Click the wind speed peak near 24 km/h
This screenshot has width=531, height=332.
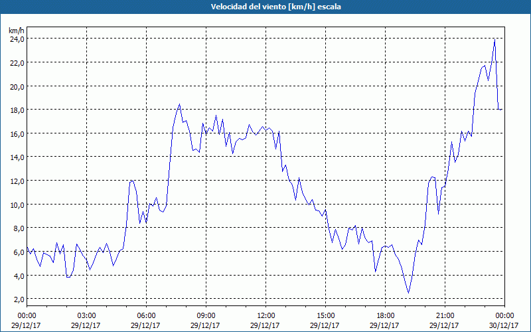[x=494, y=40]
